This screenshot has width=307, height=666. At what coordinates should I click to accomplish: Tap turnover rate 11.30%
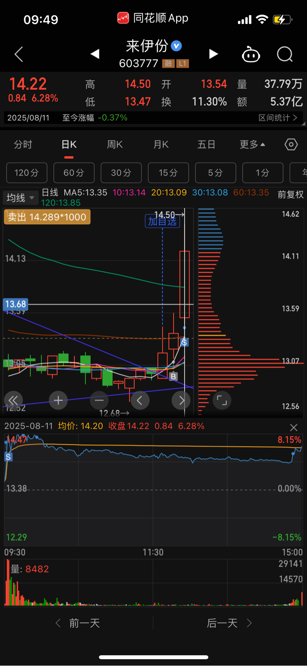[209, 102]
